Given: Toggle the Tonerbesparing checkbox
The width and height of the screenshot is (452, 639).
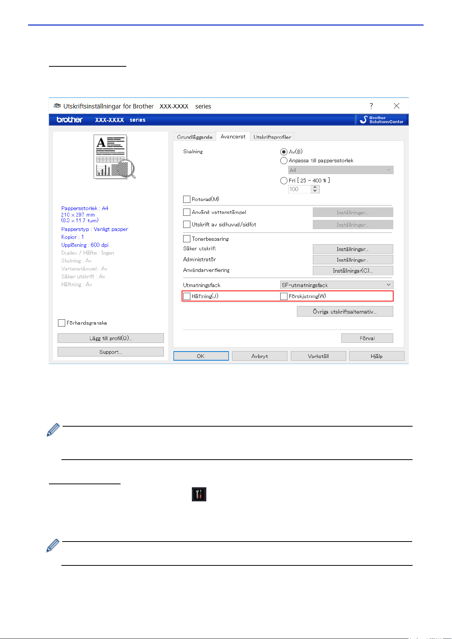Looking at the screenshot, I should pyautogui.click(x=187, y=239).
